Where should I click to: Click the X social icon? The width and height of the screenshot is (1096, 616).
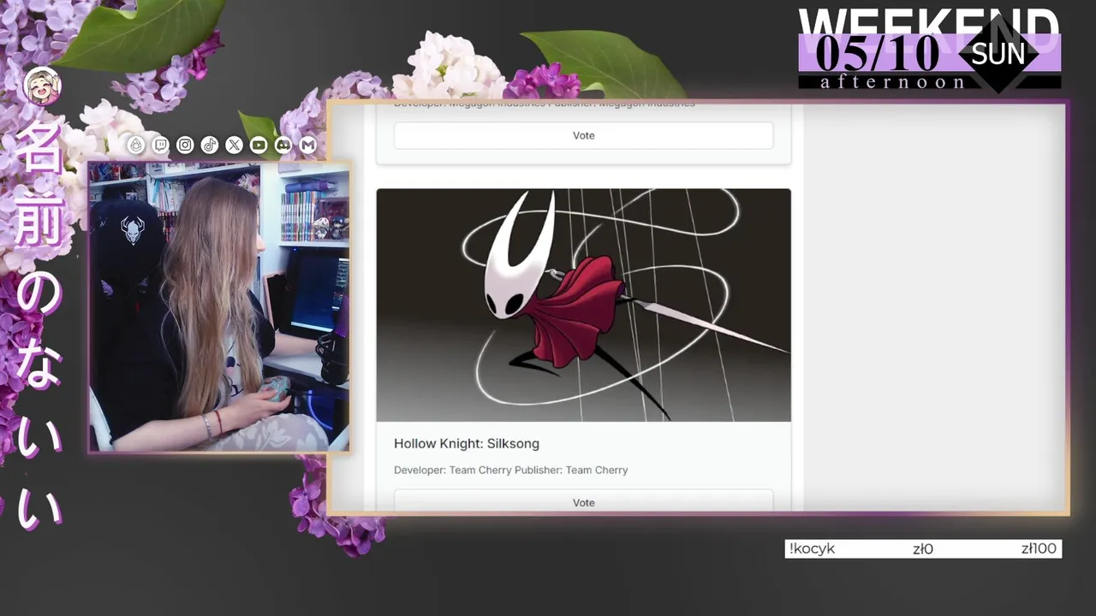[234, 145]
